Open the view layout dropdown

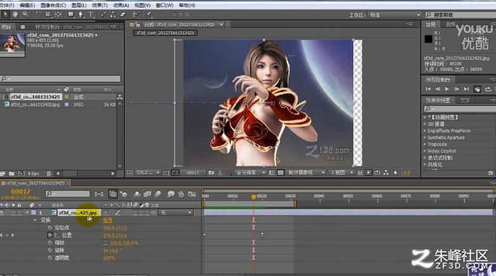(x=342, y=173)
